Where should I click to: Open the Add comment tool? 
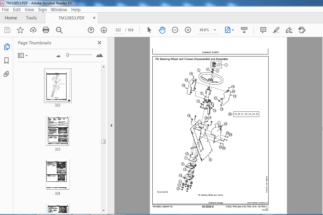(263, 30)
